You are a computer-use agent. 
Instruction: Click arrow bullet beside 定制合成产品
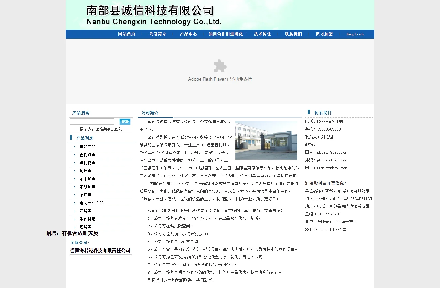click(75, 203)
